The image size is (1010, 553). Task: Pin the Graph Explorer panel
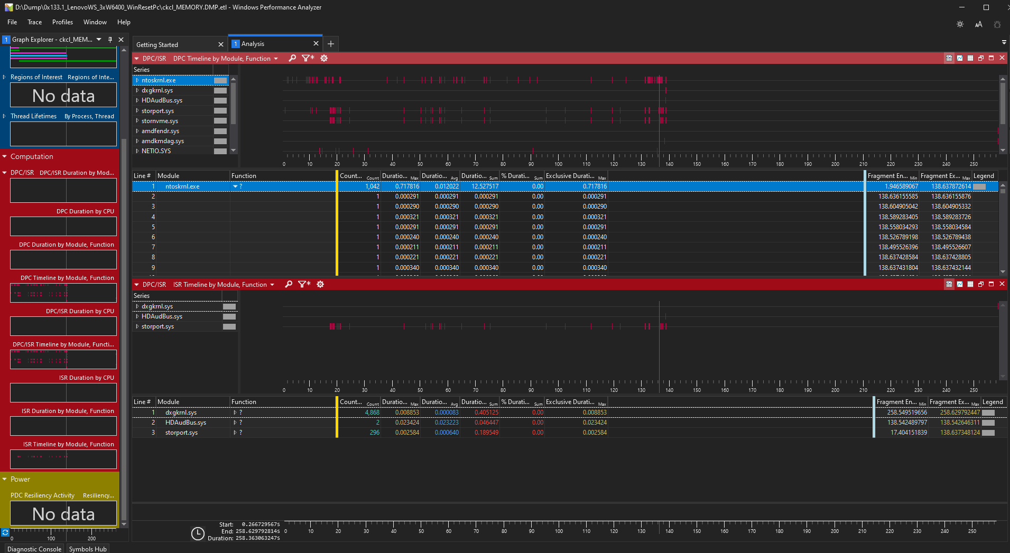coord(110,40)
